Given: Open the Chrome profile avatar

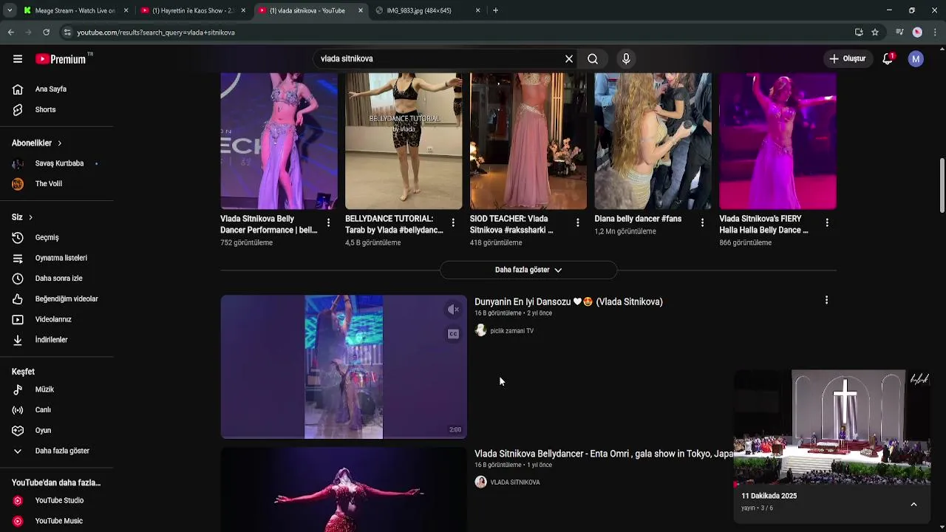Looking at the screenshot, I should [x=917, y=33].
